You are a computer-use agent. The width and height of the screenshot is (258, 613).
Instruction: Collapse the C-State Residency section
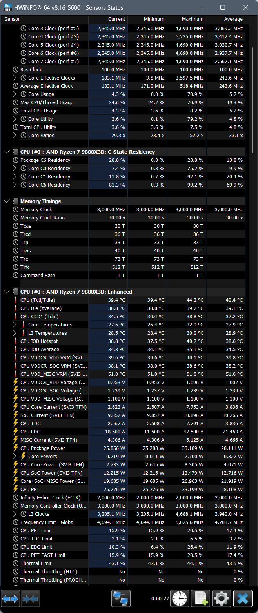(7, 152)
